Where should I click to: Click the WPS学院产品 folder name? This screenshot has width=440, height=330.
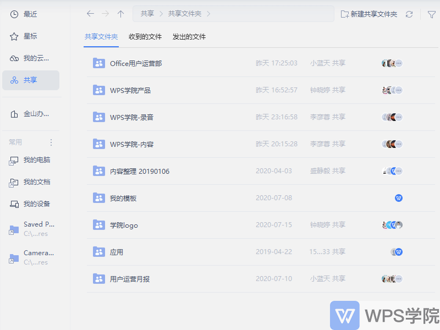click(x=130, y=91)
